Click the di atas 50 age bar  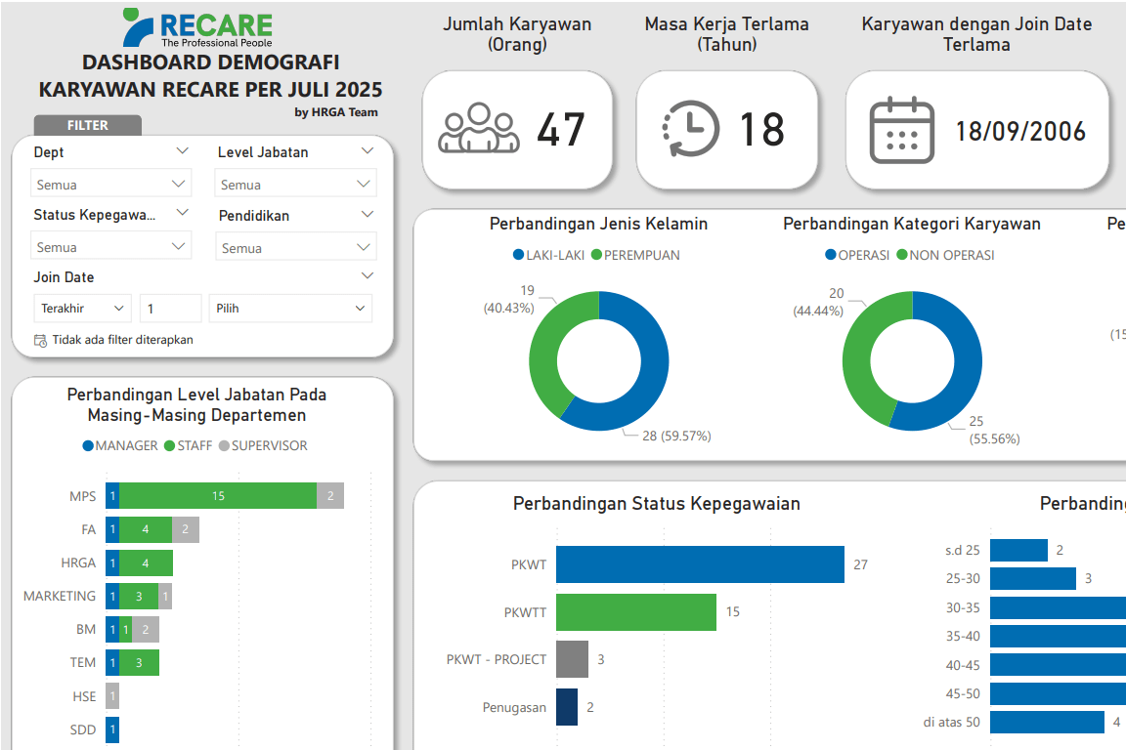coord(1047,722)
